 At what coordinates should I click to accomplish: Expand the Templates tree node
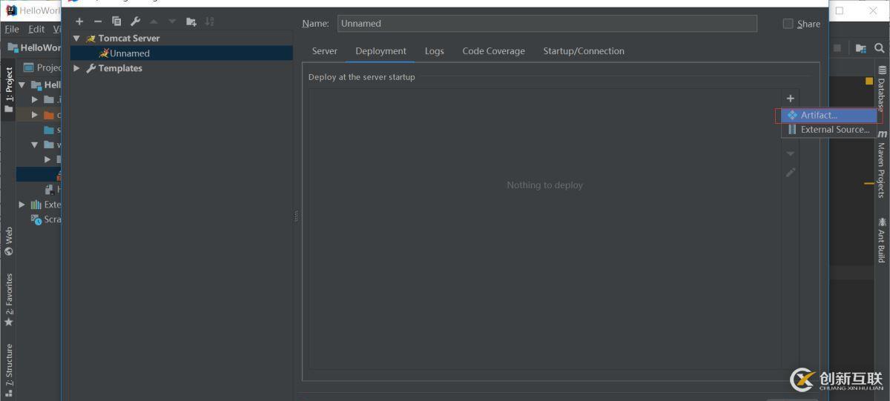point(76,68)
